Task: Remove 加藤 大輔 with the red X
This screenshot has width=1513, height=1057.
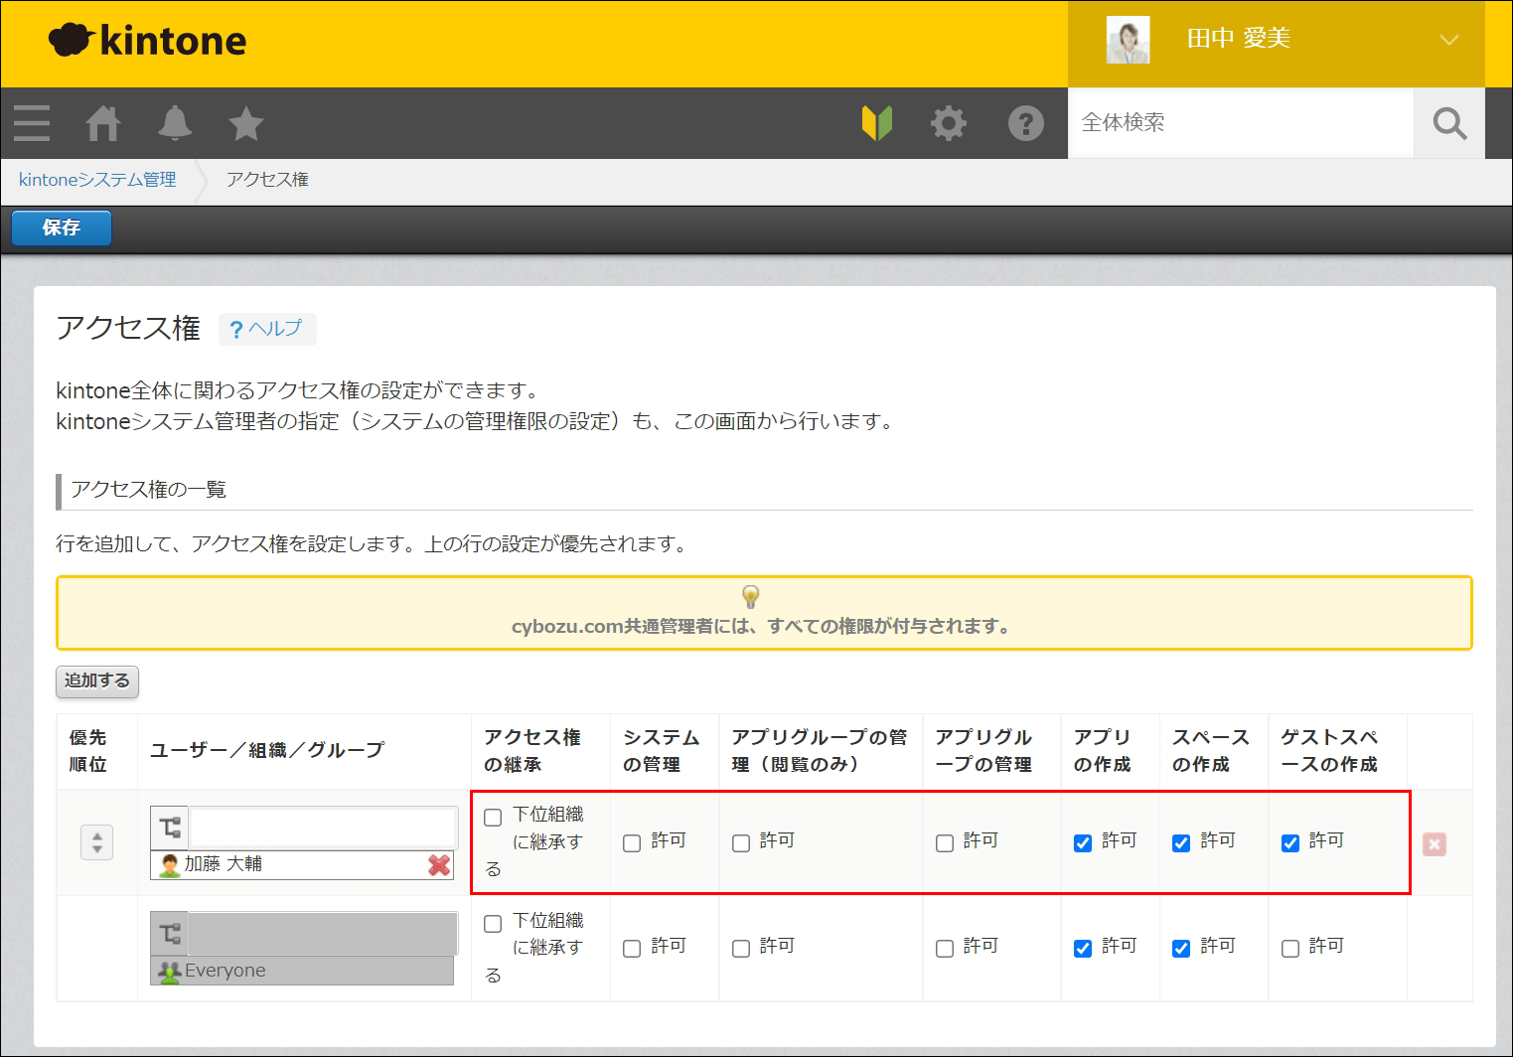Action: click(x=439, y=865)
